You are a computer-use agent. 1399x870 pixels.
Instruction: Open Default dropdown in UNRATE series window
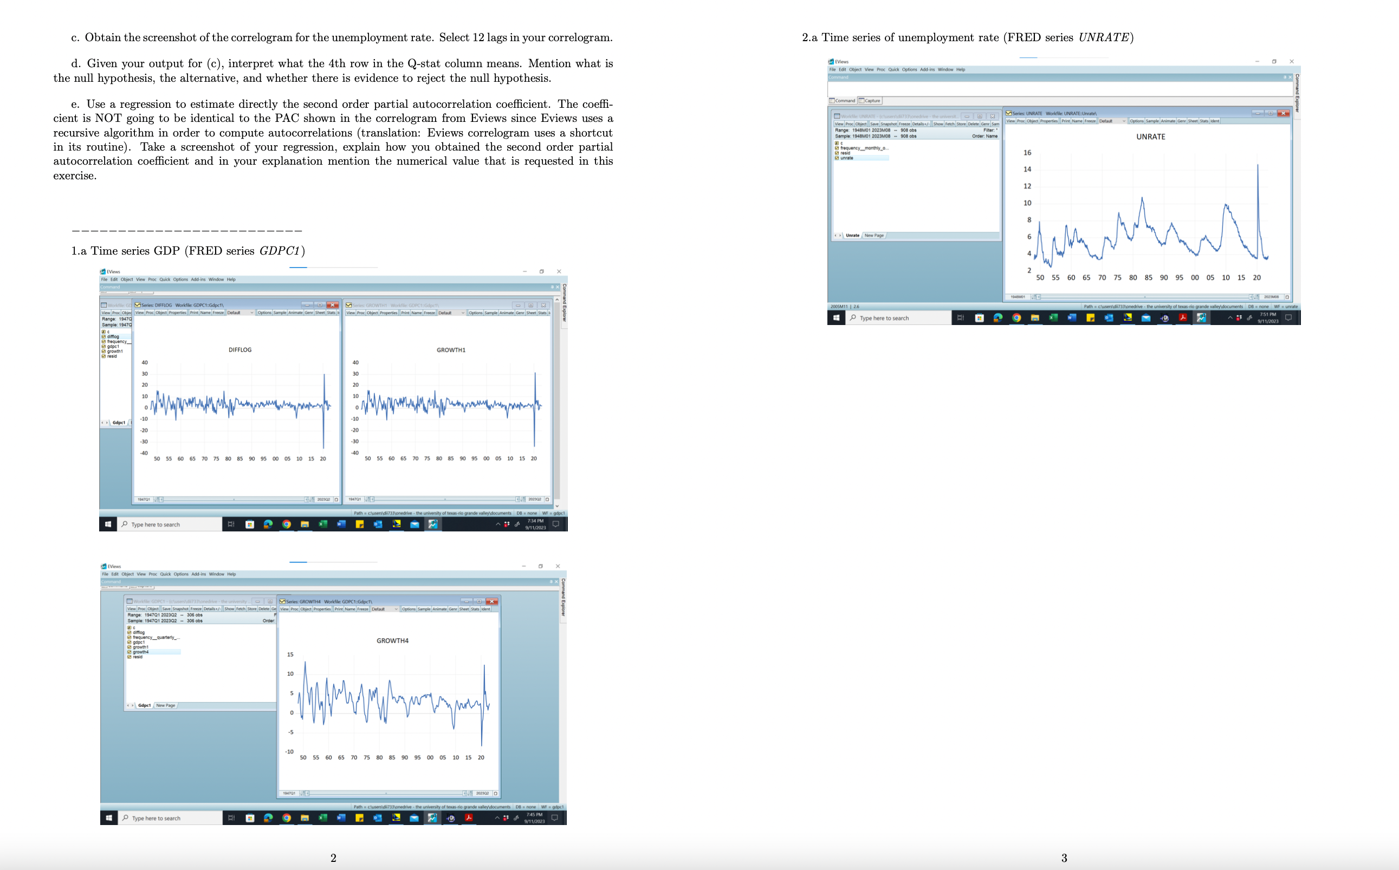[1124, 121]
